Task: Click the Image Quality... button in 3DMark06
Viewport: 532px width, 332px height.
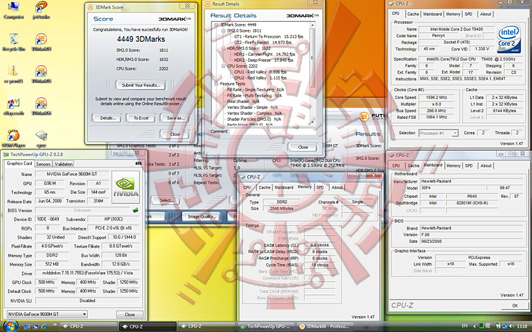Action: (x=201, y=217)
